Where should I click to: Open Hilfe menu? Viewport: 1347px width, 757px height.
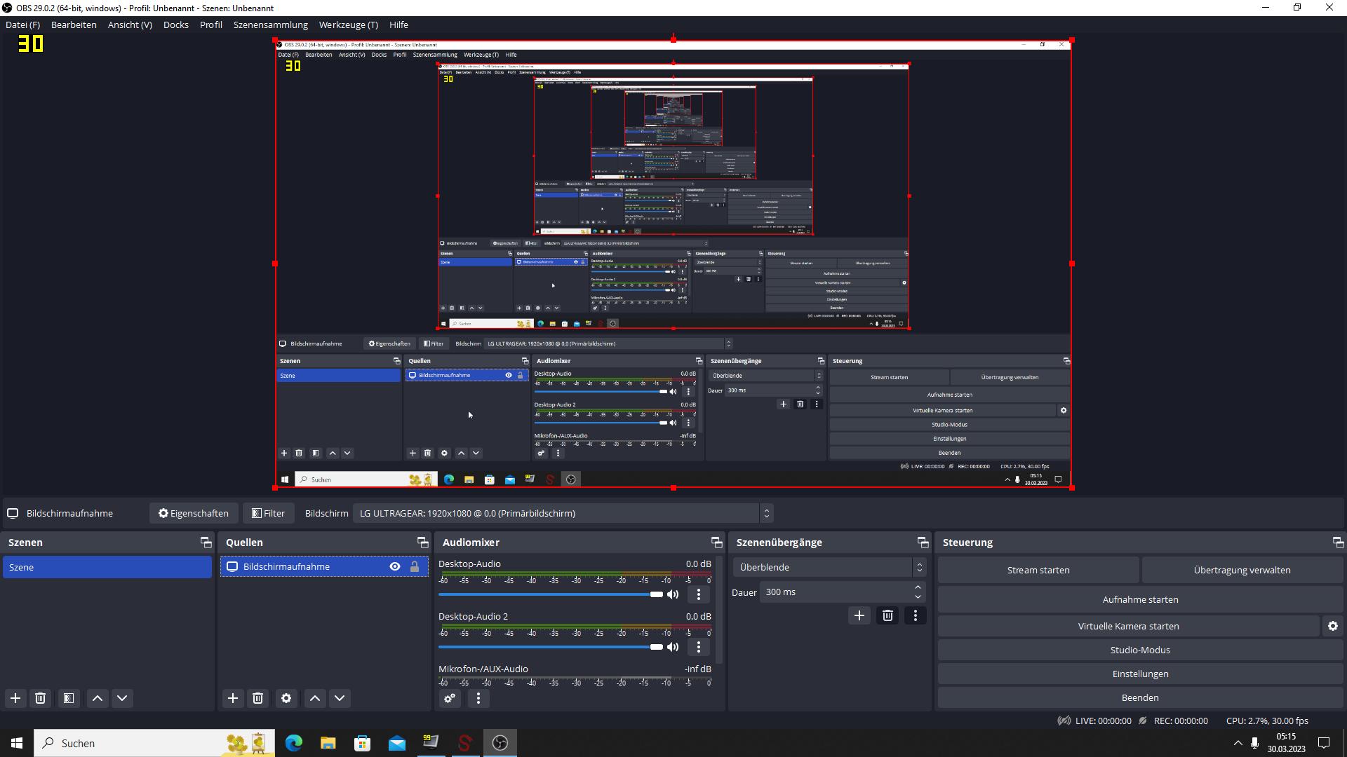pos(398,25)
